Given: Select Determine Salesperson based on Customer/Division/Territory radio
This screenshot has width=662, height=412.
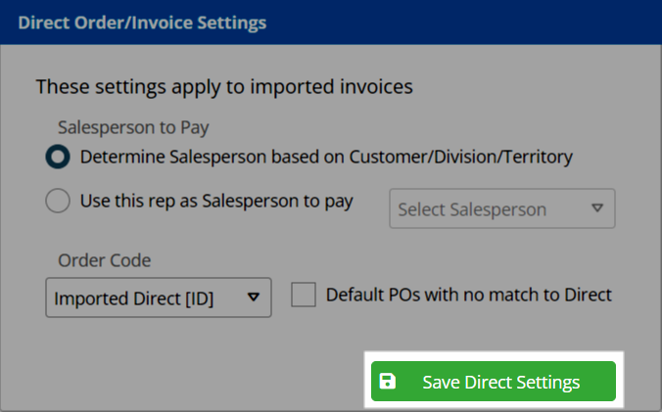Looking at the screenshot, I should point(58,157).
